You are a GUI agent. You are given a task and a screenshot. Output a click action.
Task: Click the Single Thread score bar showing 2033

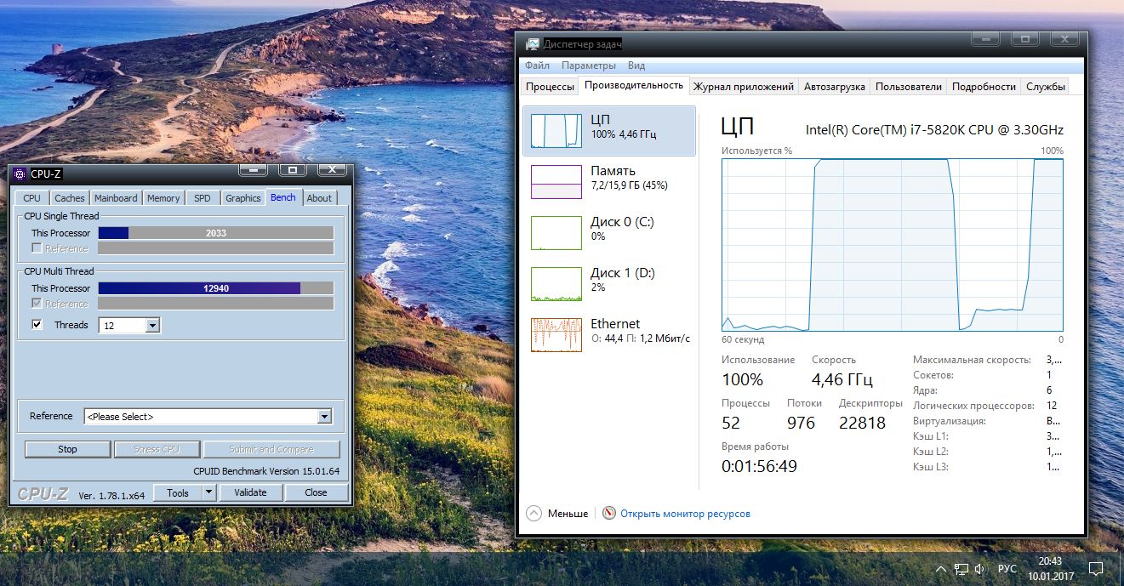point(216,233)
